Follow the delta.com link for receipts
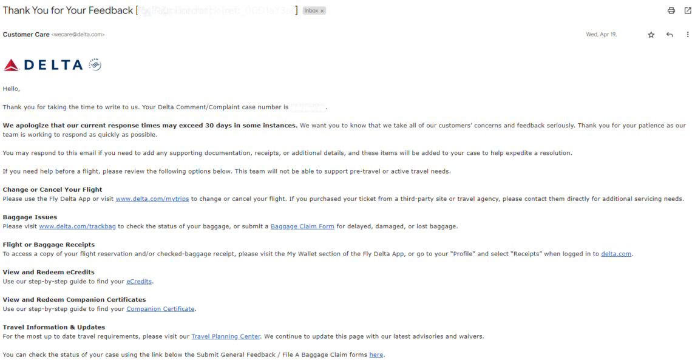Viewport: 692px width, 360px height. pyautogui.click(x=616, y=254)
